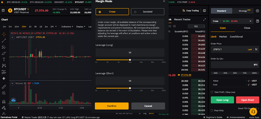Open trading preferences hexagon settings icon
Screen dimensions: 261x119
[257, 11]
